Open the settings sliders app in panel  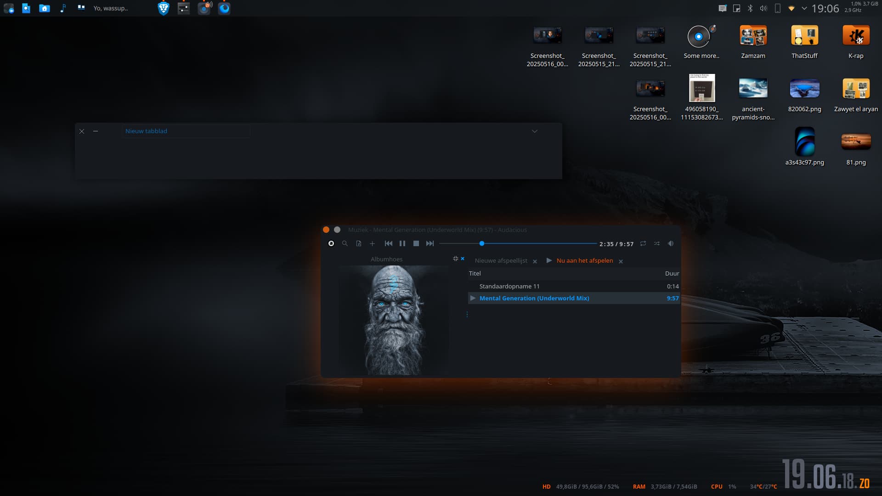[184, 8]
